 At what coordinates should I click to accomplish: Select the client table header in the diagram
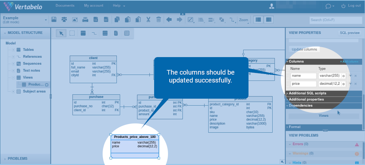[93, 58]
